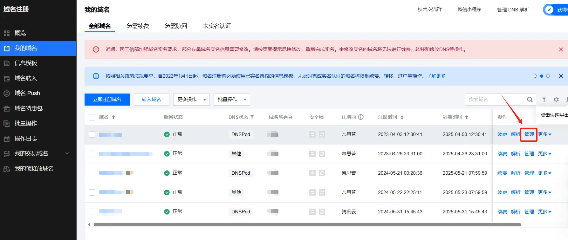Click first security lock icon, 2023-04-26 row
Image resolution: width=568 pixels, height=240 pixels.
pos(312,154)
